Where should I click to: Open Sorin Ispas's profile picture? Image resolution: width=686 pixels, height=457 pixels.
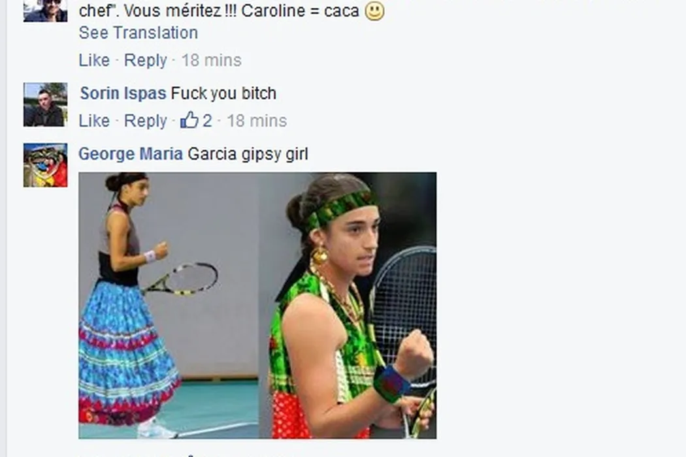[46, 104]
